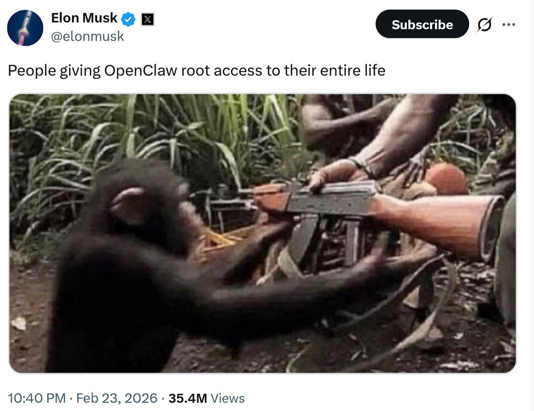Click the Views label
The height and width of the screenshot is (411, 534).
point(228,398)
